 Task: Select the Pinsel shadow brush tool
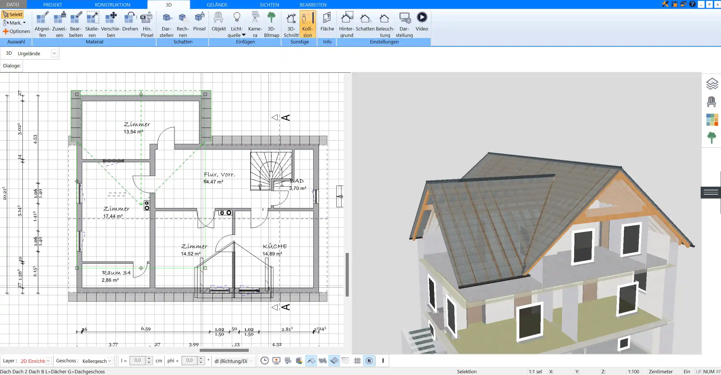(x=199, y=21)
